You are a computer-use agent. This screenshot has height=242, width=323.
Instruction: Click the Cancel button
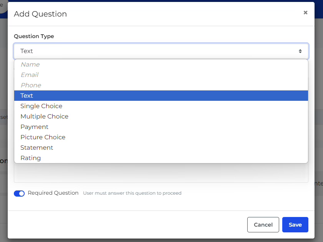(x=263, y=225)
